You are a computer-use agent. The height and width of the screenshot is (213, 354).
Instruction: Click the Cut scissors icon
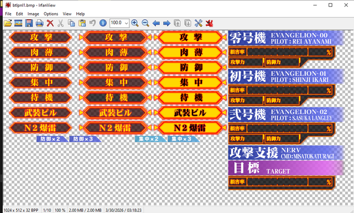click(x=60, y=23)
